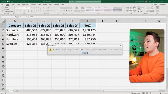
Task: Click the Comma Style icon
Action: 66,11
